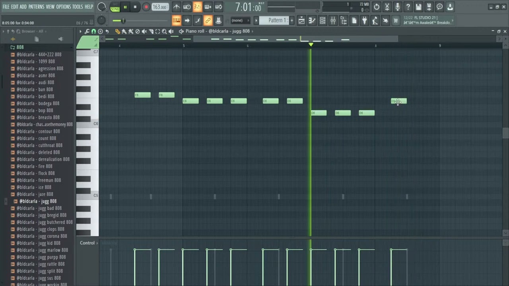Image resolution: width=509 pixels, height=286 pixels.
Task: Open the OPTIONS menu
Action: [x=63, y=7]
